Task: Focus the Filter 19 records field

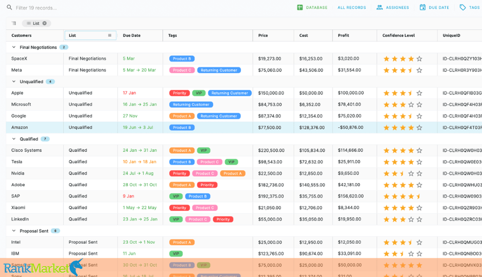Action: click(36, 8)
